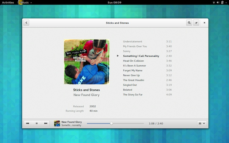Screen dimensions: 229x143
Task: Click the running length value 40 min
Action: [x=93, y=111]
